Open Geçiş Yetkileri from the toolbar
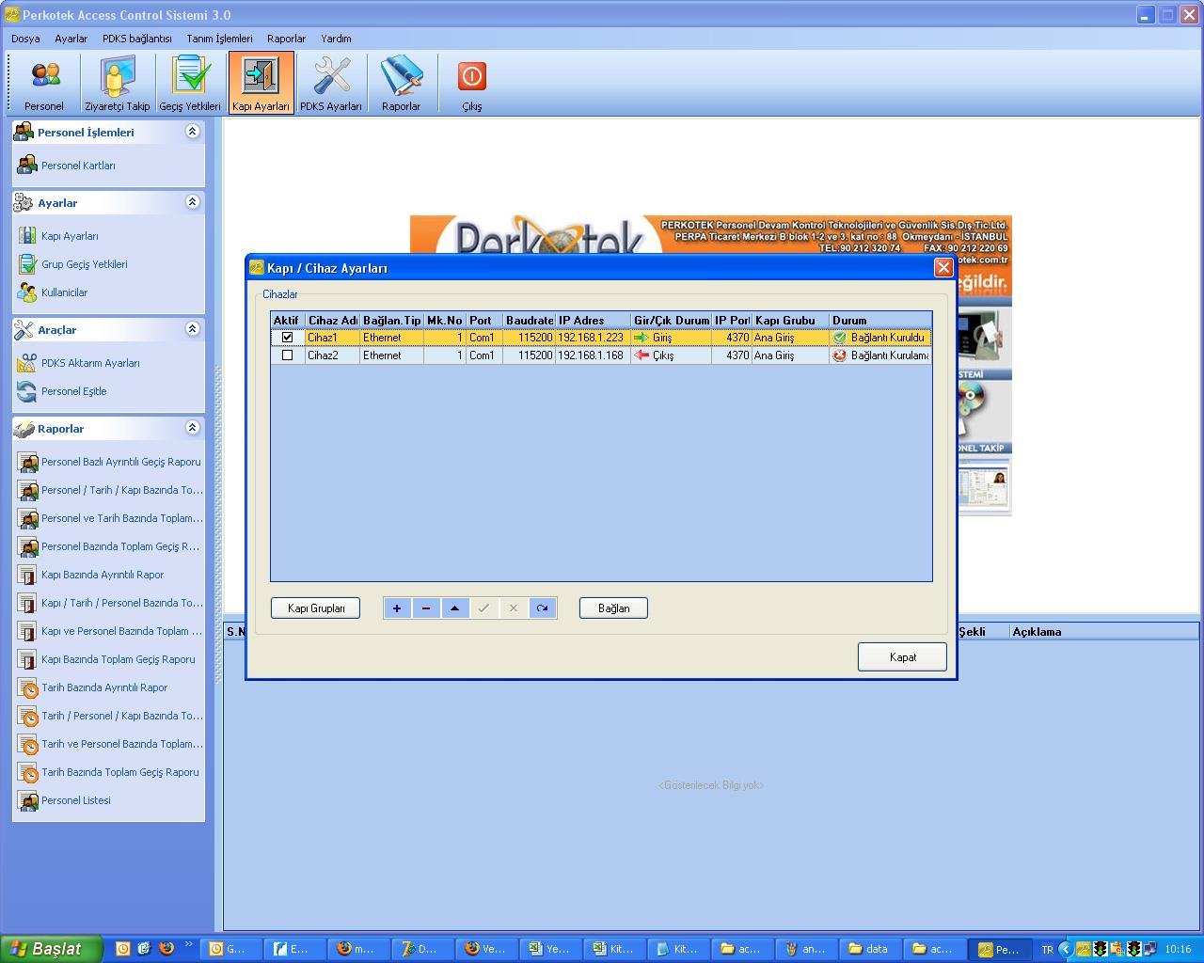Viewport: 1204px width, 963px height. 190,80
